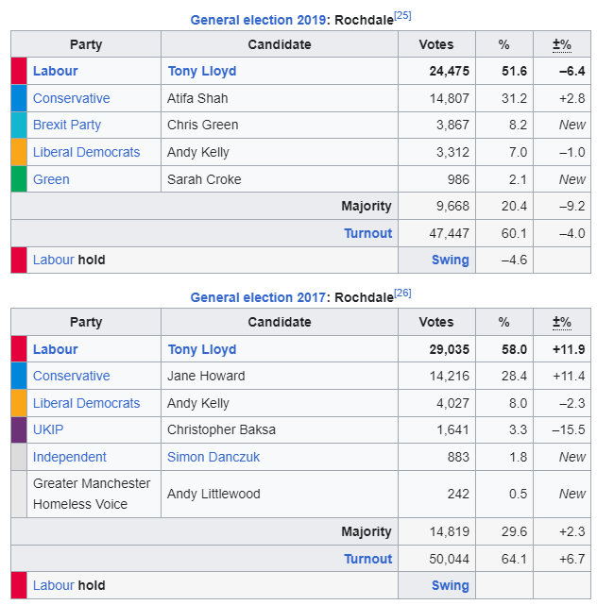
Task: Click Labour hold link in 2019 table
Action: 53,260
